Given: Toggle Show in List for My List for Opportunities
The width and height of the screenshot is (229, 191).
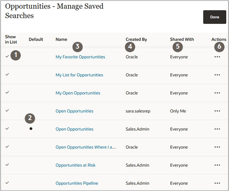Looking at the screenshot, I should click(7, 75).
